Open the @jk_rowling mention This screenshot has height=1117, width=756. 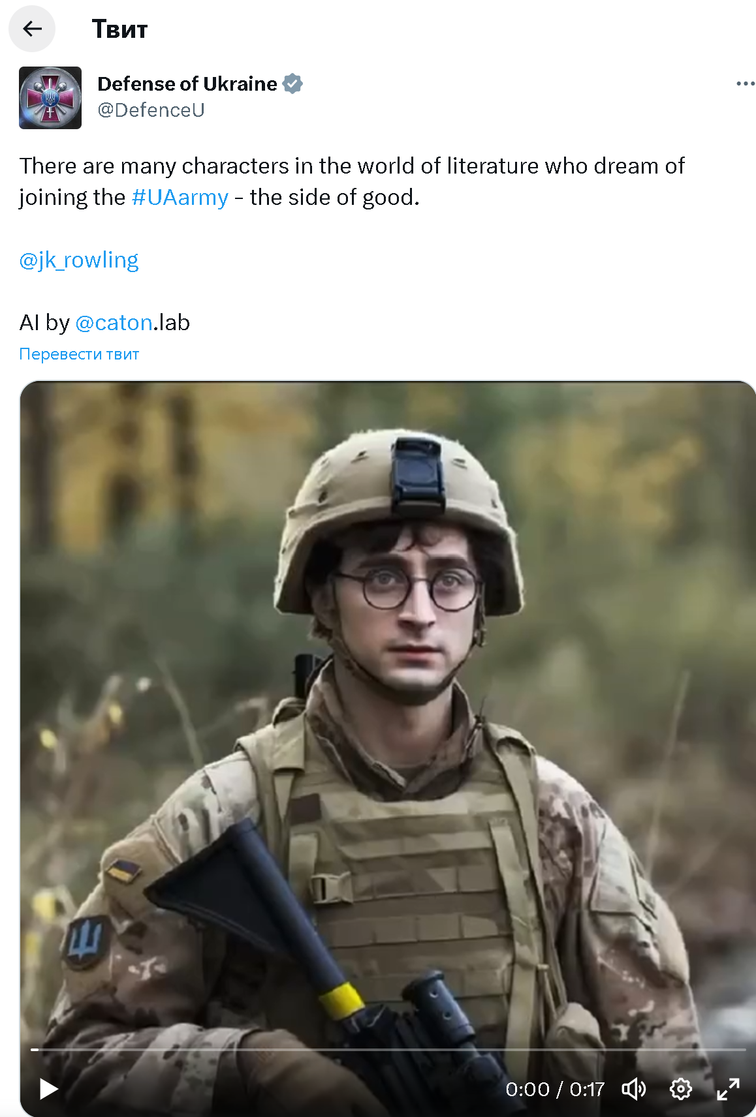[x=79, y=260]
